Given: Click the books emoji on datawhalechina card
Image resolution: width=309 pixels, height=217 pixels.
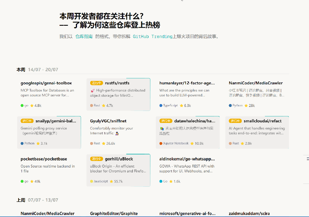Looking at the screenshot, I should coord(162,129).
